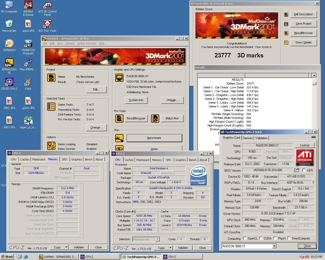Viewport: 325px width, 260px height.
Task: Select aqua.JPG file on desktop
Action: pyautogui.click(x=28, y=26)
